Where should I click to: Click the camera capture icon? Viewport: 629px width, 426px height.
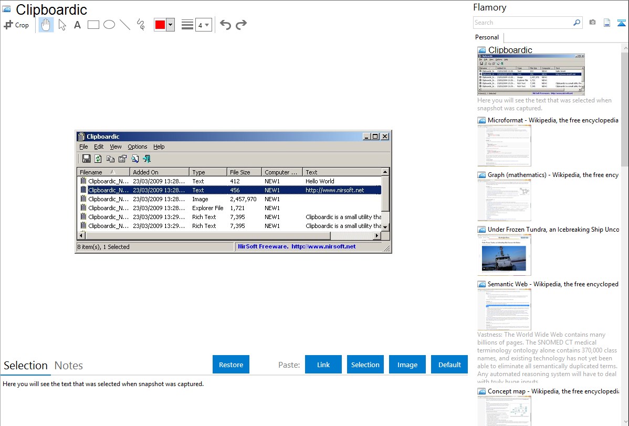[x=592, y=23]
